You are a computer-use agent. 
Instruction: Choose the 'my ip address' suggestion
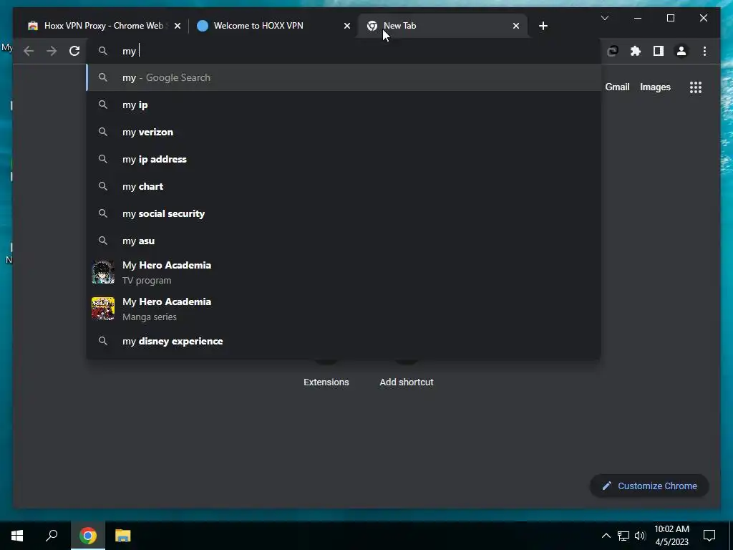(x=344, y=159)
